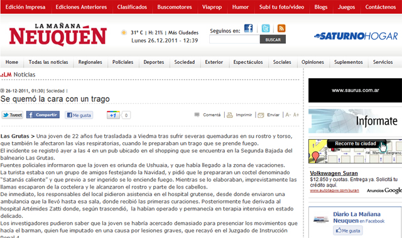Click the Enviar link
The height and width of the screenshot is (238, 402).
[273, 115]
